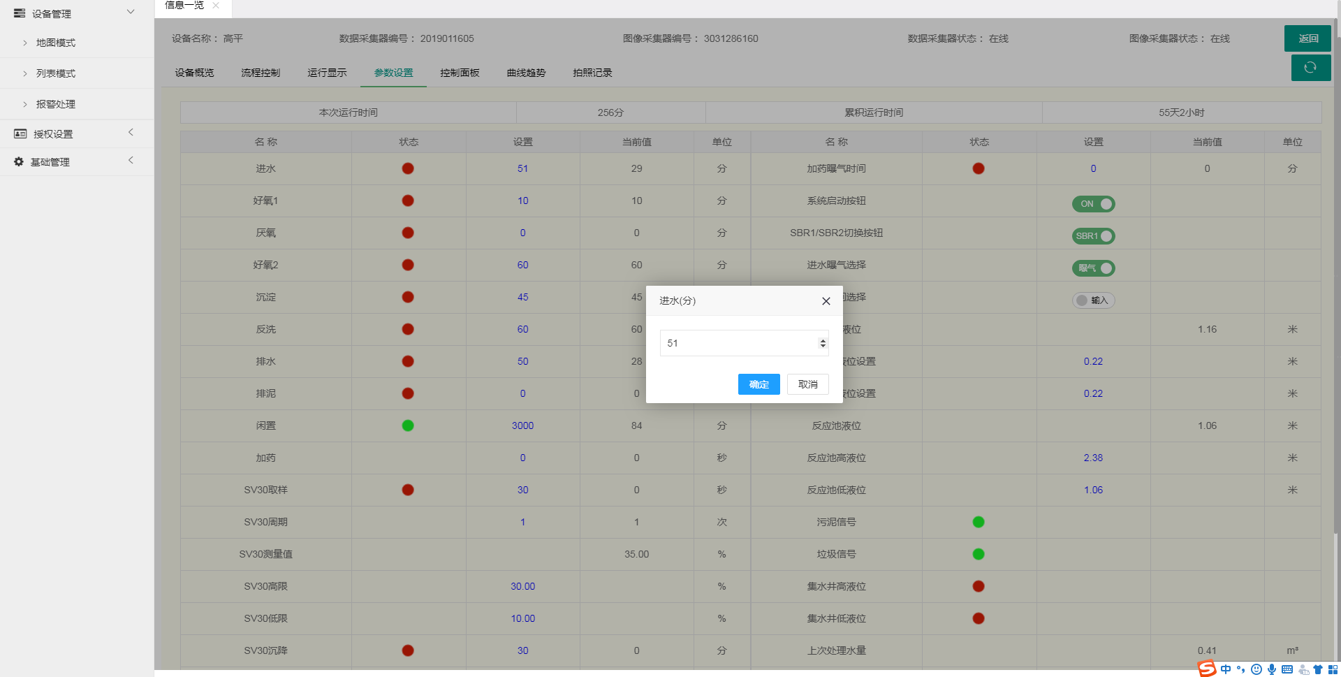
Task: Open the Sogou soft keyboard icon
Action: tap(1287, 669)
